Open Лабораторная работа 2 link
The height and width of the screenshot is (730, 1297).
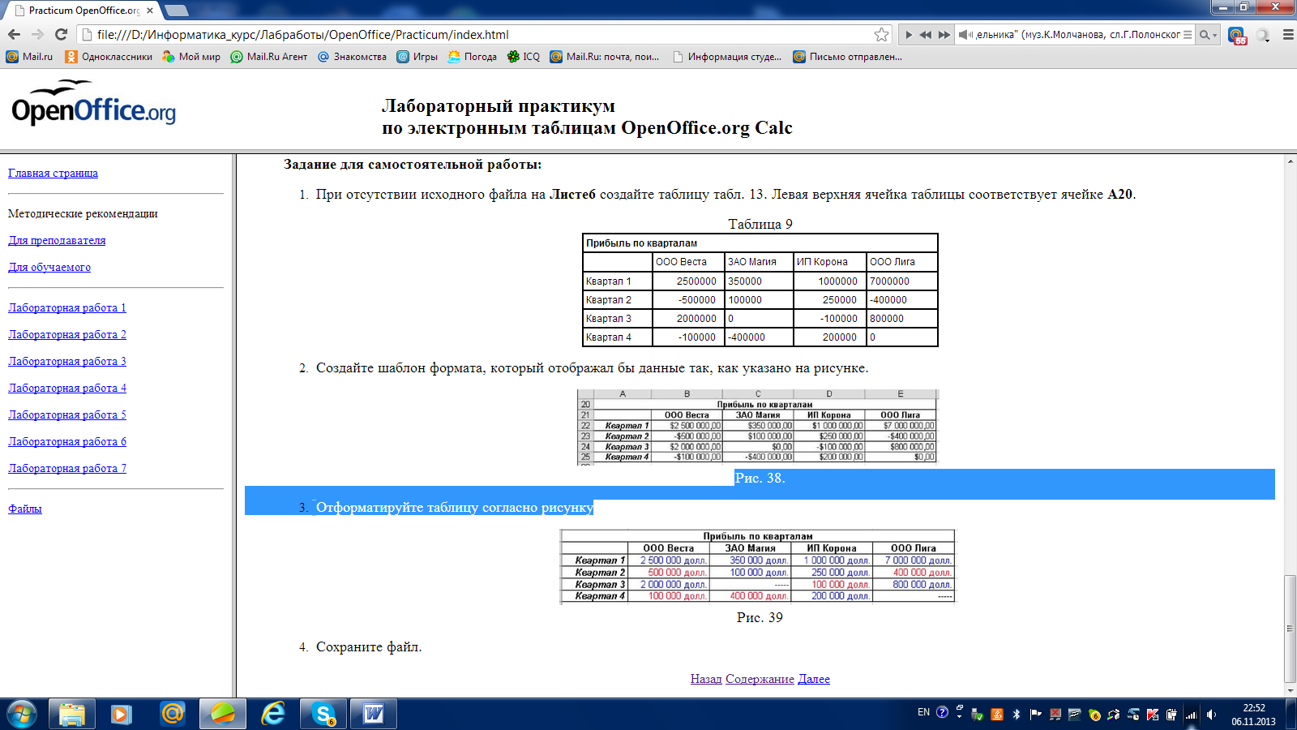pos(67,334)
